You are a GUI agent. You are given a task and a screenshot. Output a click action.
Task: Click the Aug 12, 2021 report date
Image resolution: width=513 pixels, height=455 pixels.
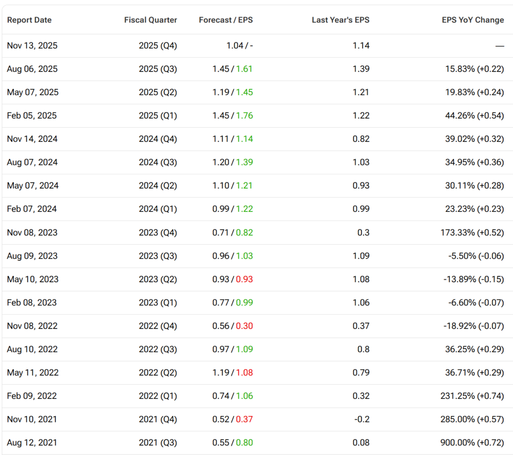click(x=32, y=442)
